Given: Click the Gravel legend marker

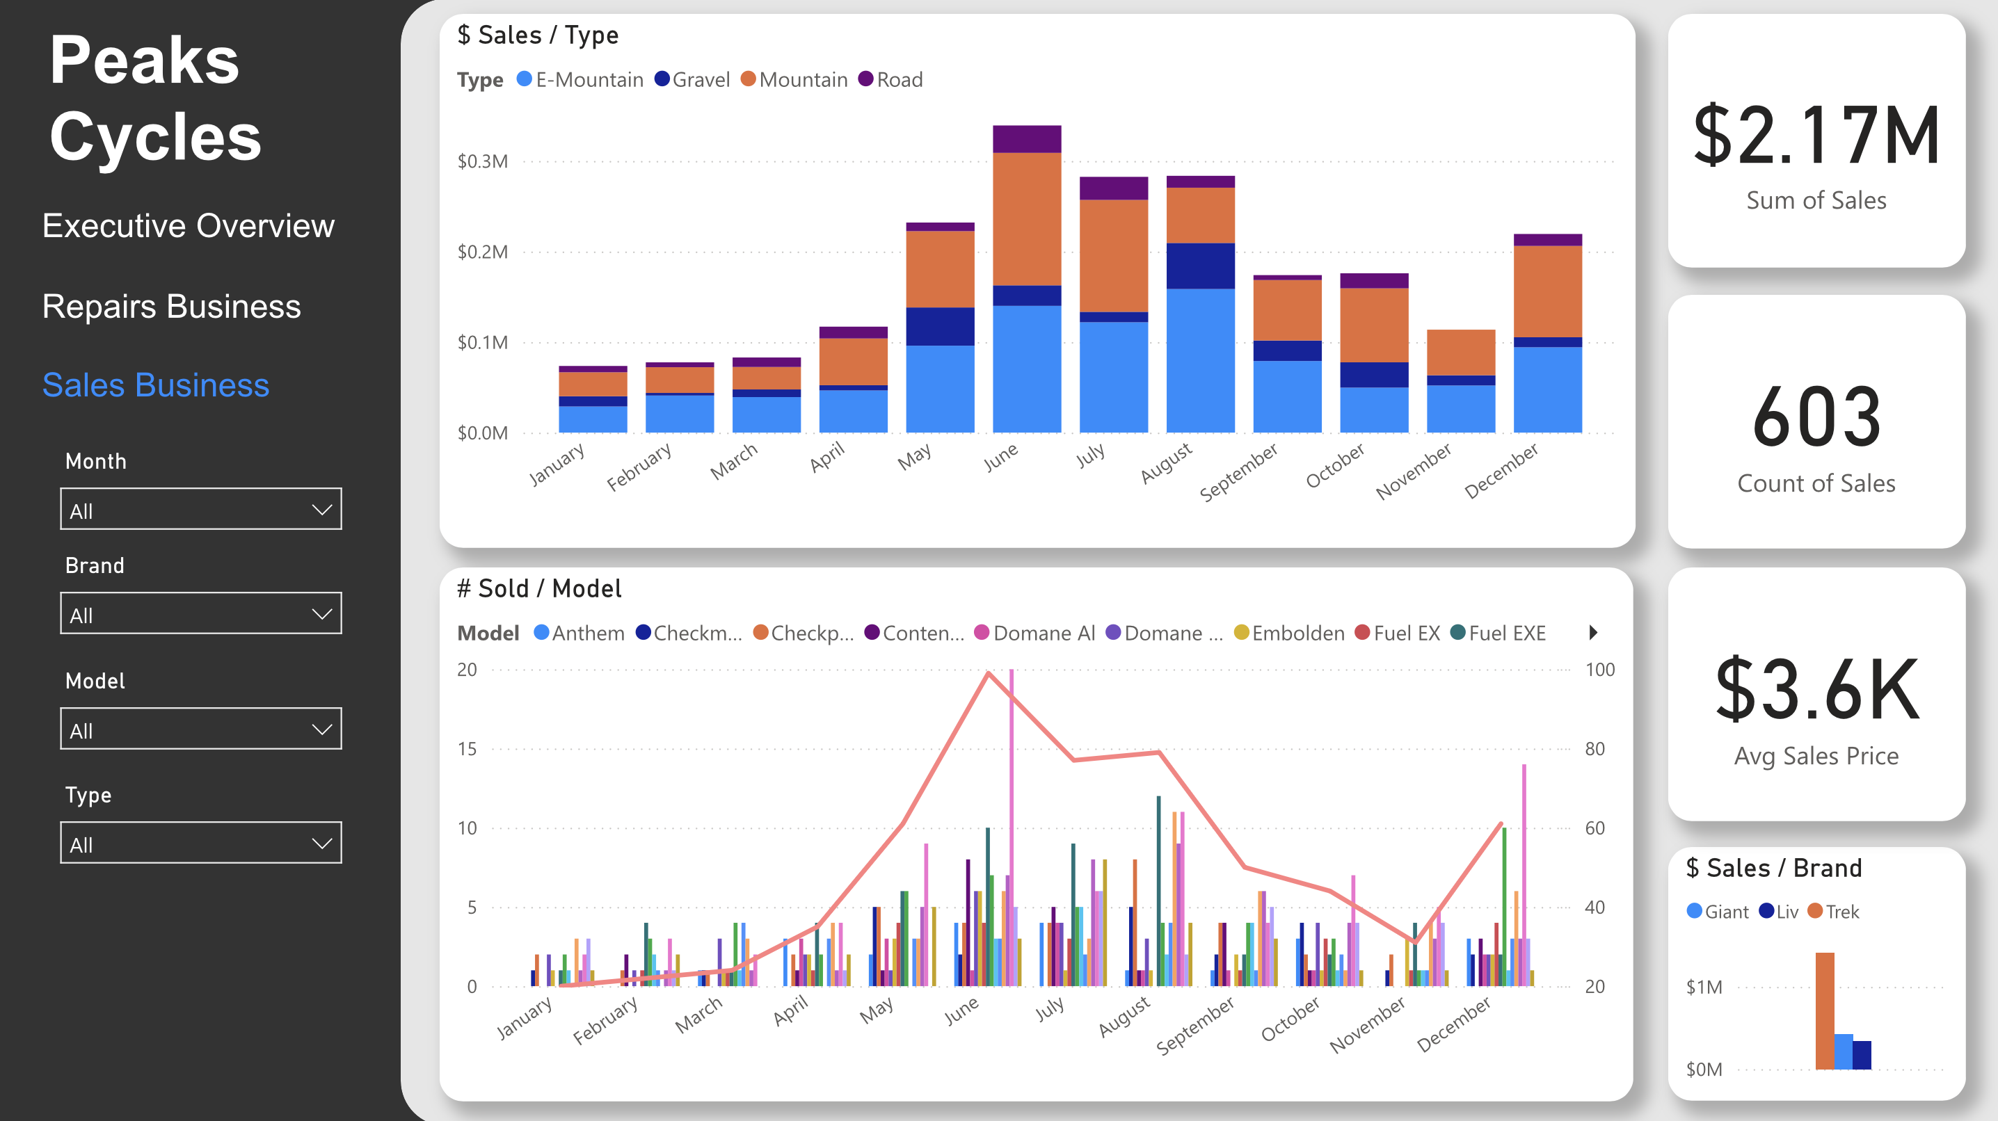Looking at the screenshot, I should [x=662, y=79].
